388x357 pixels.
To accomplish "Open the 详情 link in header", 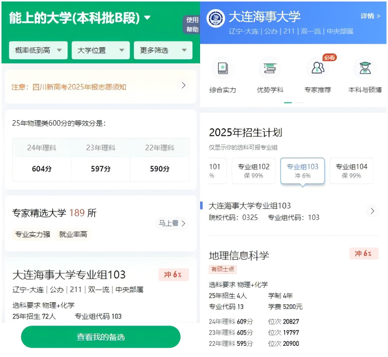I will coord(370,16).
